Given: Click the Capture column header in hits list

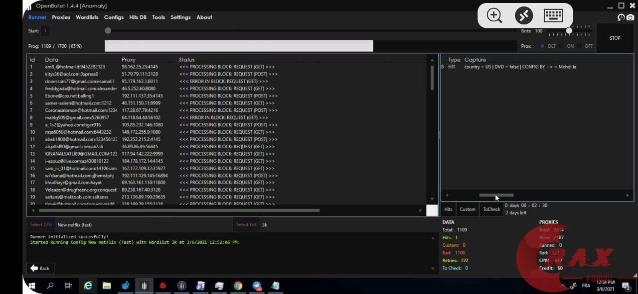Looking at the screenshot, I should [475, 60].
